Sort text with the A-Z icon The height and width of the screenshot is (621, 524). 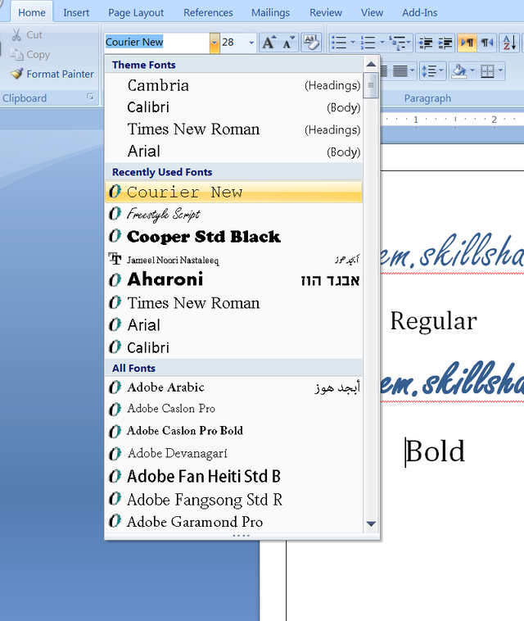point(509,43)
